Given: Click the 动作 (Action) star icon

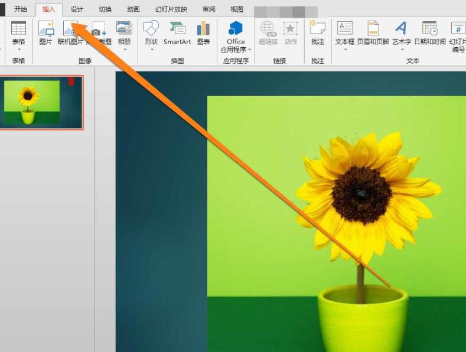Looking at the screenshot, I should click(x=290, y=28).
